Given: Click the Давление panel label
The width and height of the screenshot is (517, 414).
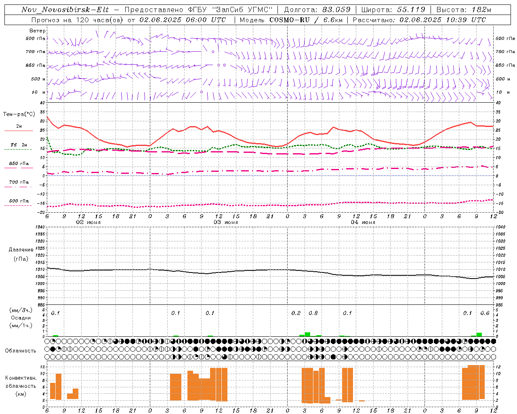Looking at the screenshot, I should 21,250.
